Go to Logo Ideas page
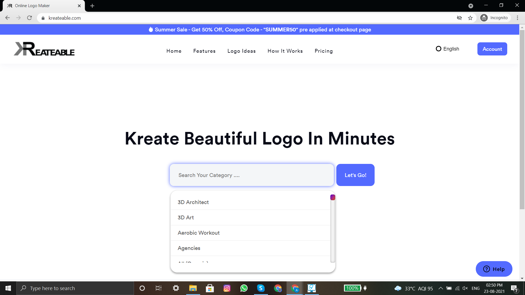525x295 pixels. click(x=241, y=51)
